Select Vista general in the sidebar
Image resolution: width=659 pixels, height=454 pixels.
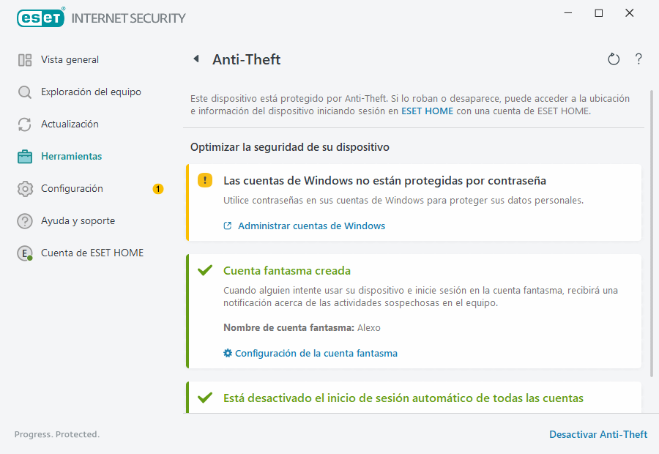pyautogui.click(x=24, y=59)
